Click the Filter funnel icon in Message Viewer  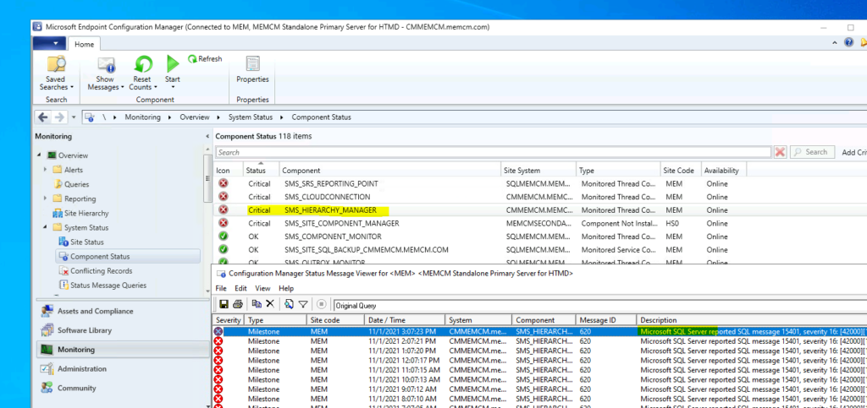pos(303,304)
